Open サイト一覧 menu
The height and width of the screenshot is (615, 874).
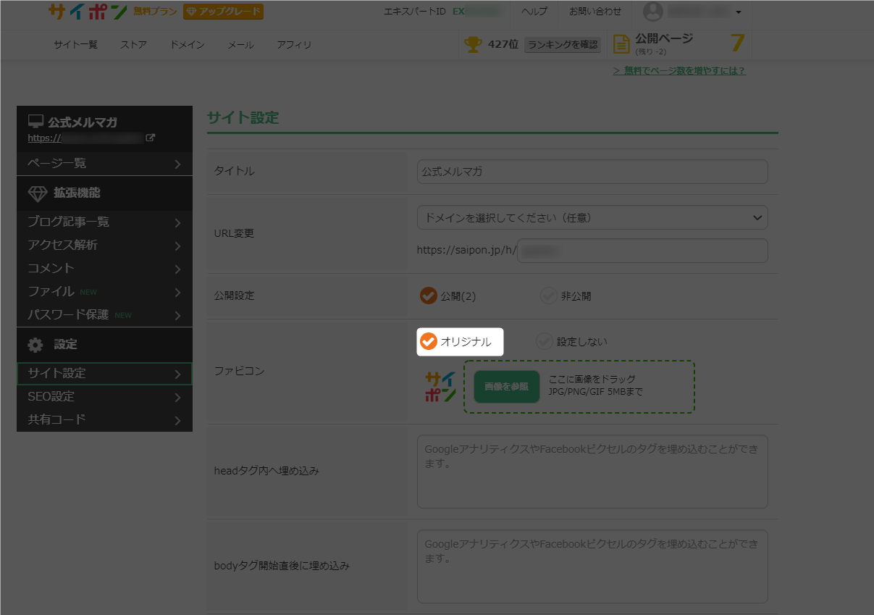(75, 45)
